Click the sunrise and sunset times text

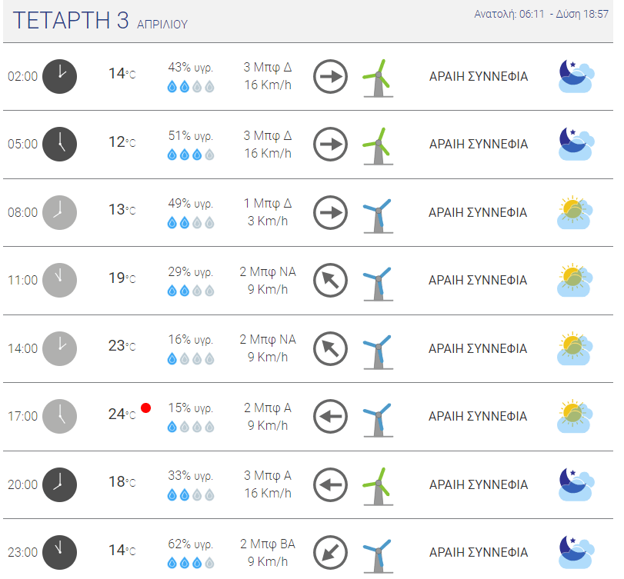541,15
